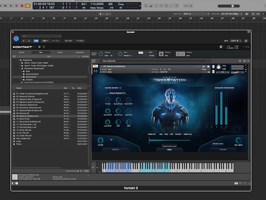Click the Kontakt play icon in header

tap(39, 46)
